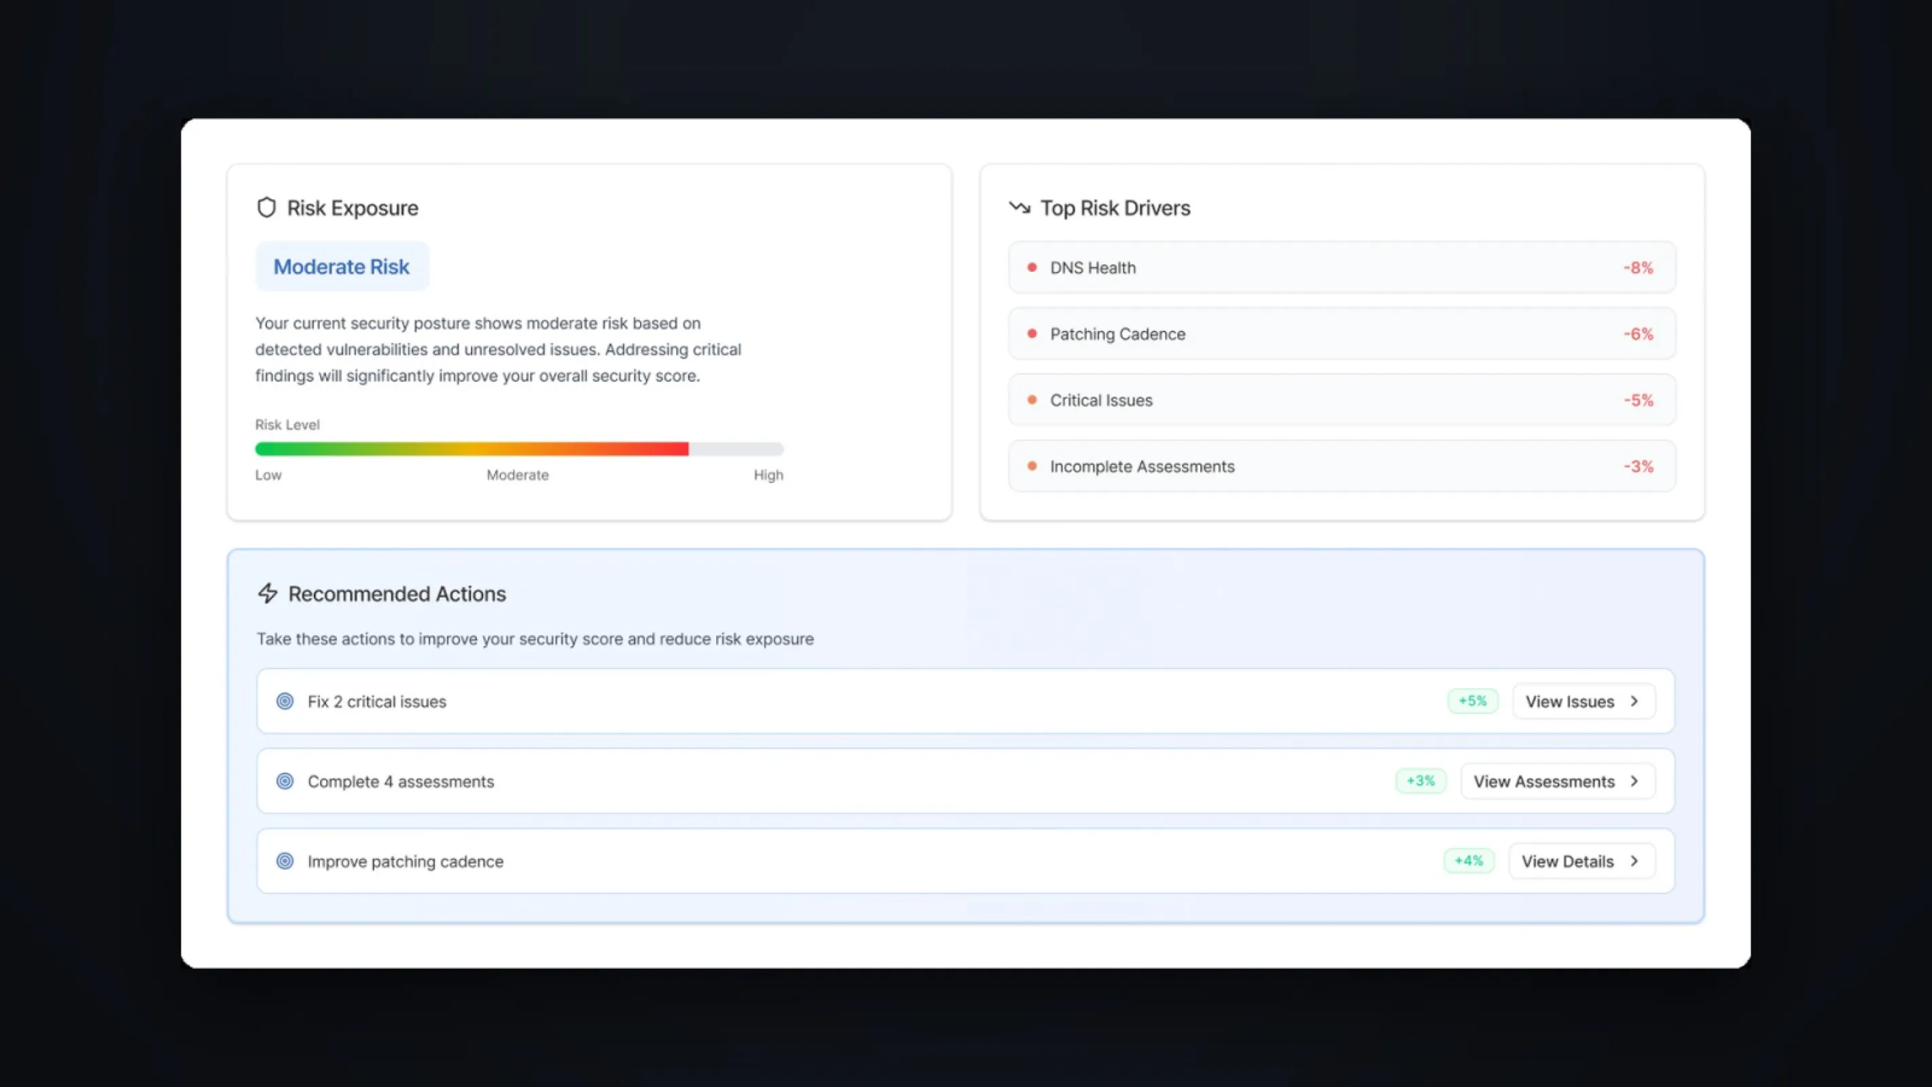Click the +4% badge for patching cadence
1932x1087 pixels.
pos(1469,861)
